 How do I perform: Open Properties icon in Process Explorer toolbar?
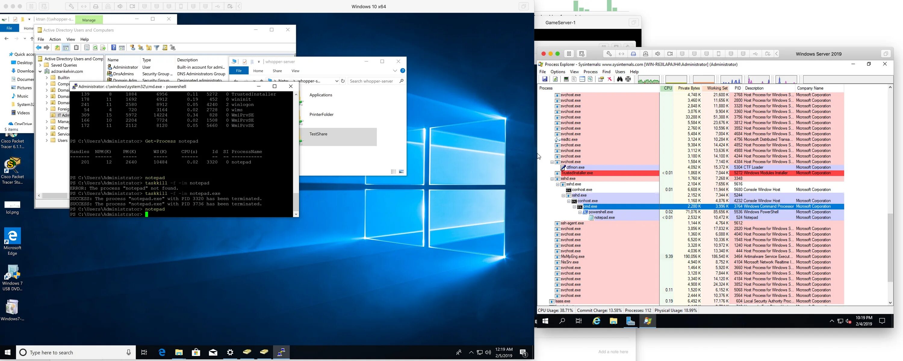tap(601, 79)
